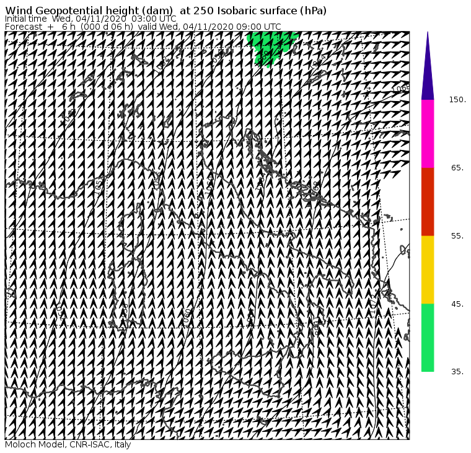Click the 'Forecast + 6 h' validity line
Image resolution: width=471 pixels, height=453 pixels.
pos(143,27)
